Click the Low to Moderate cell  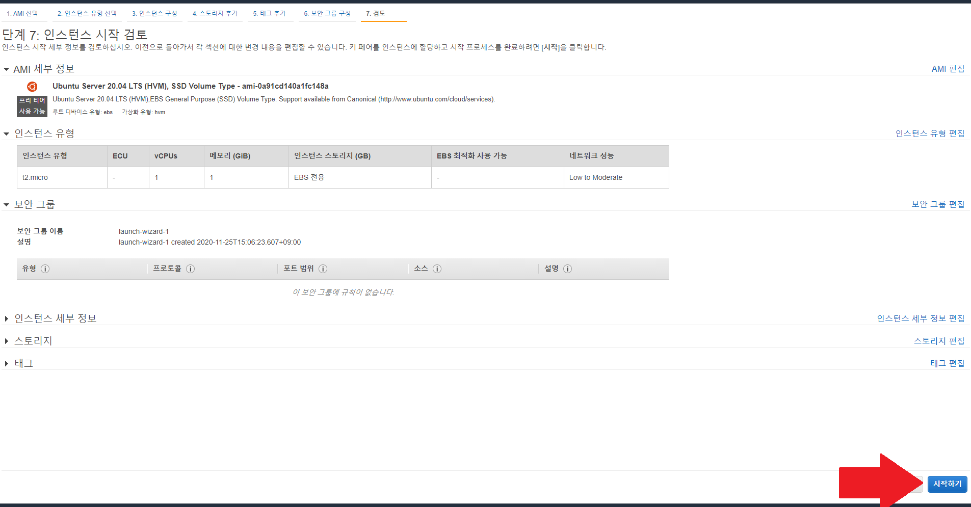pyautogui.click(x=616, y=177)
